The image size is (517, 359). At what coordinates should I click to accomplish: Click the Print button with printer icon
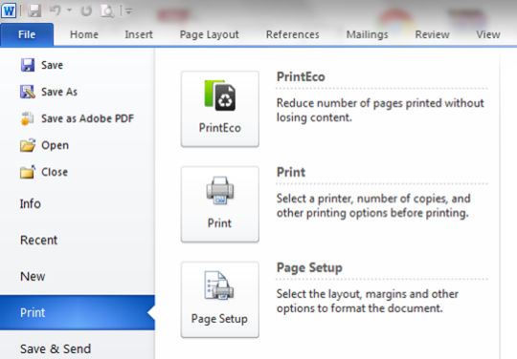click(x=220, y=204)
